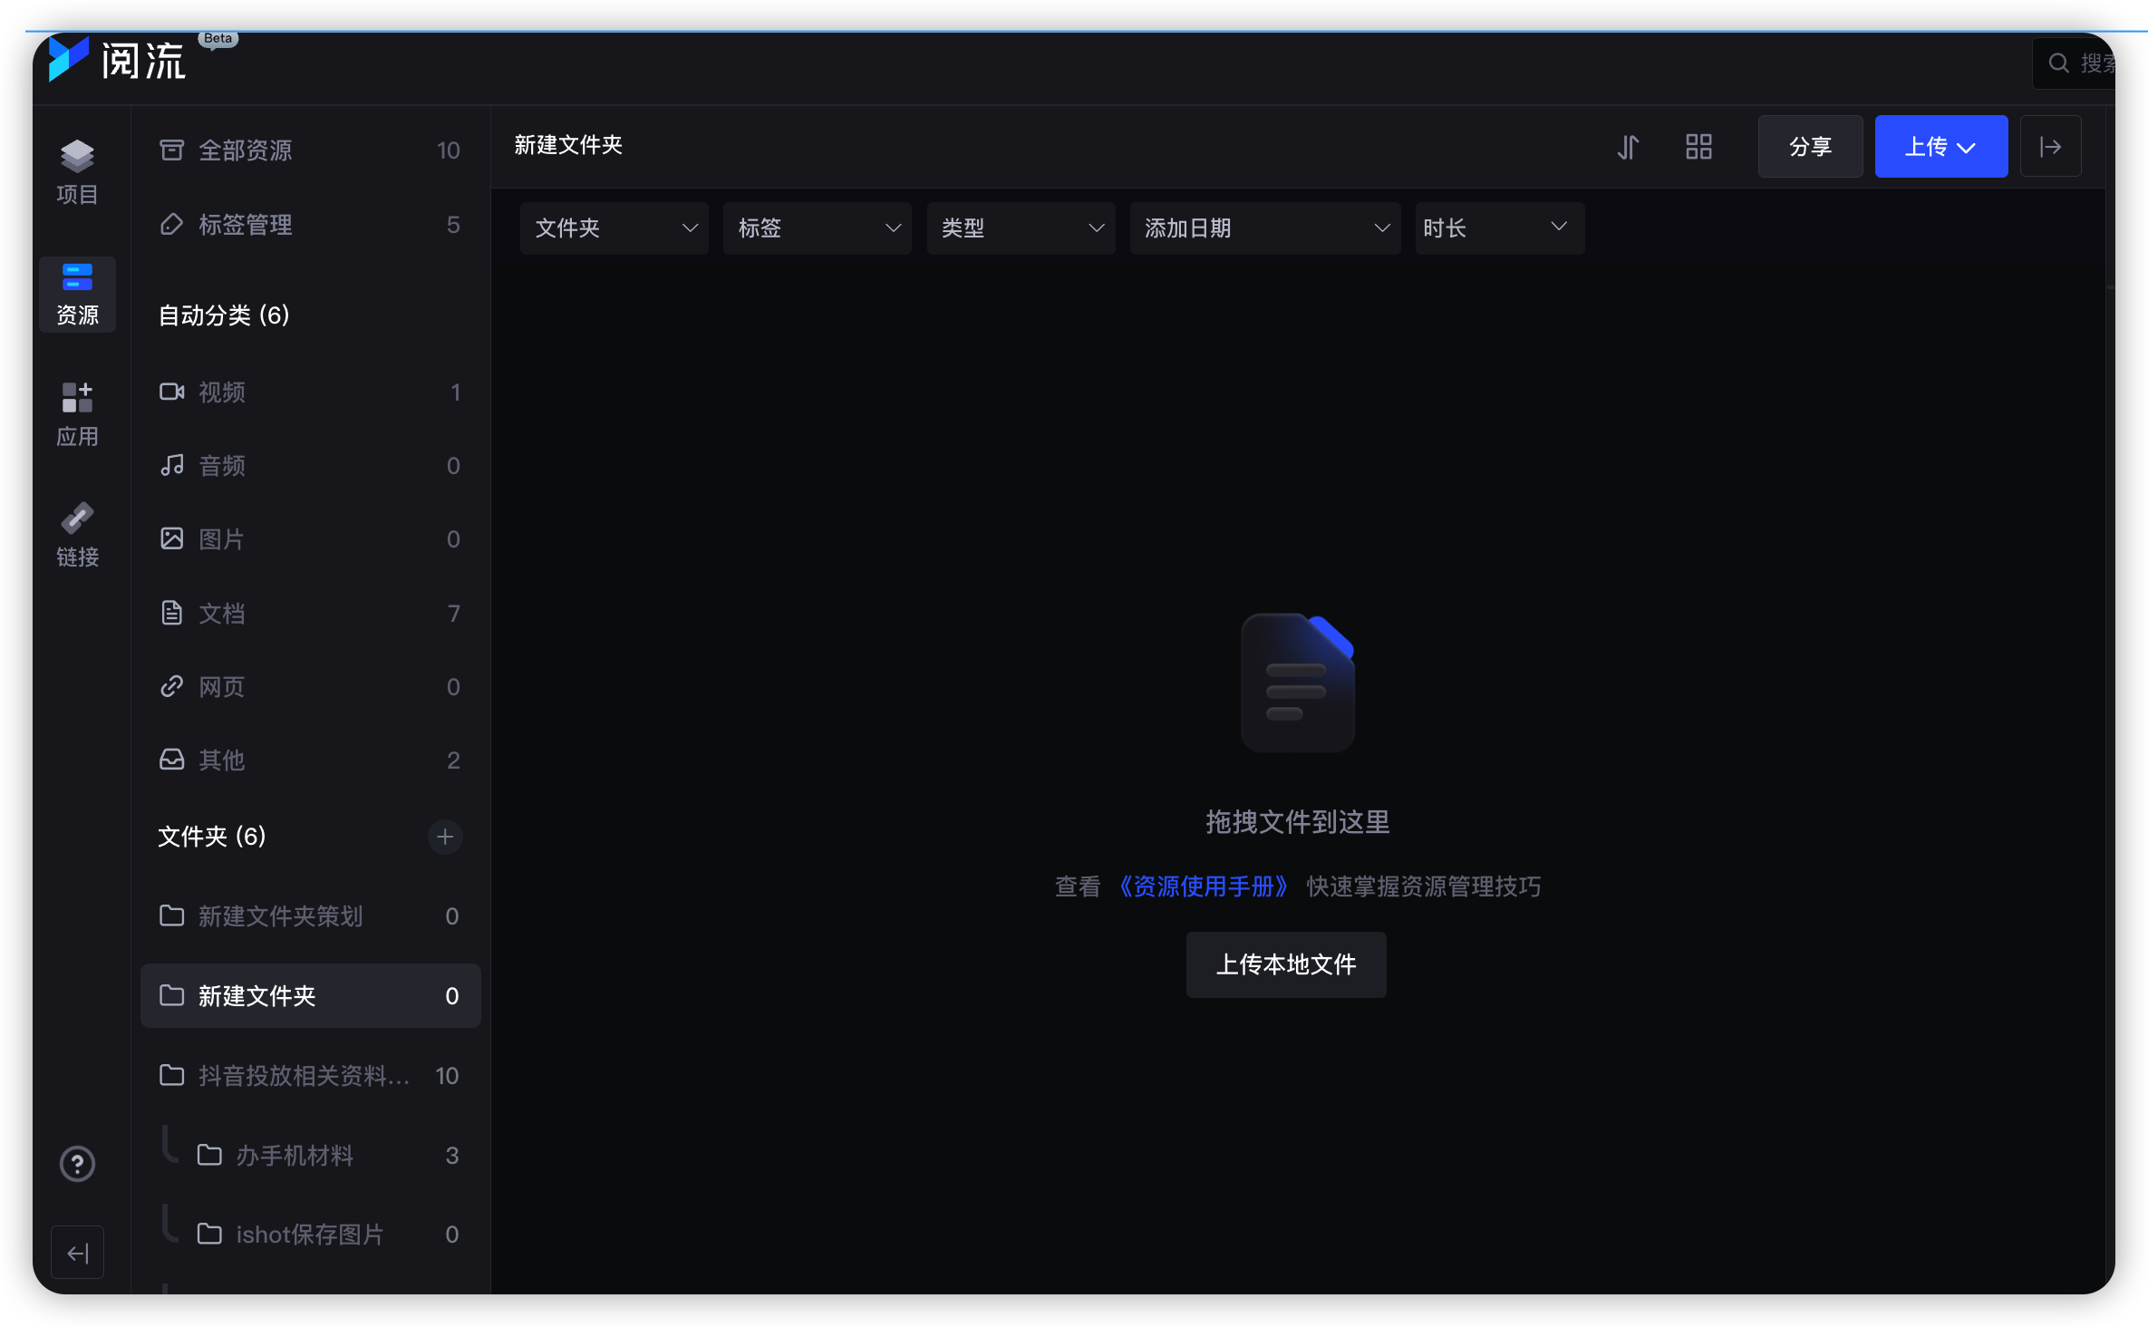Click the 图片 image icon
2148x1327 pixels.
[171, 538]
